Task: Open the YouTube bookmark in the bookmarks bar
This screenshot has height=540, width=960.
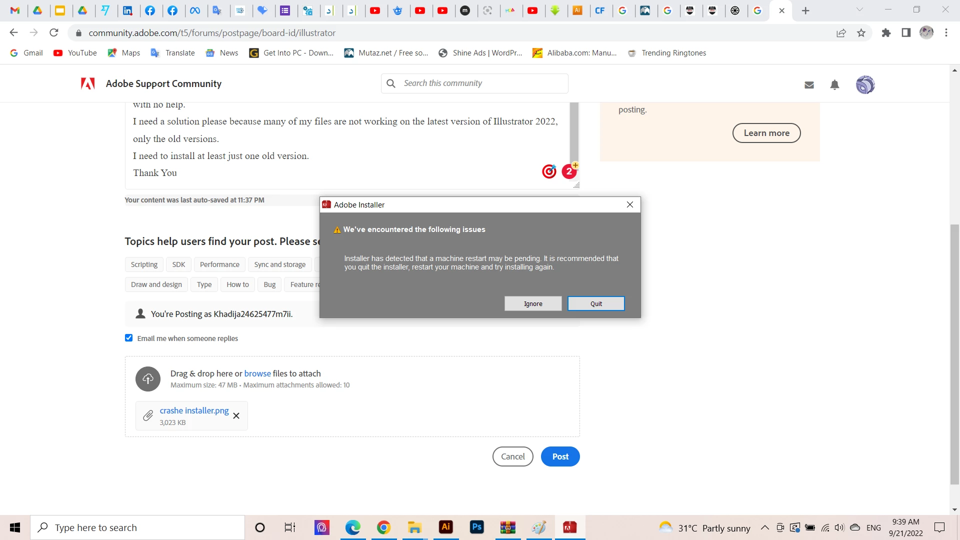Action: tap(75, 53)
